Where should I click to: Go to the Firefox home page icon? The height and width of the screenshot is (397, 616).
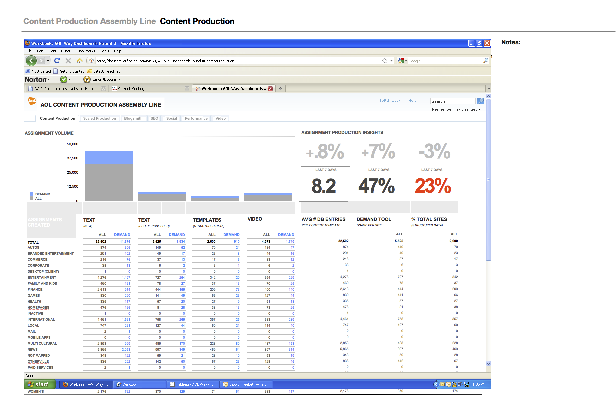(79, 61)
